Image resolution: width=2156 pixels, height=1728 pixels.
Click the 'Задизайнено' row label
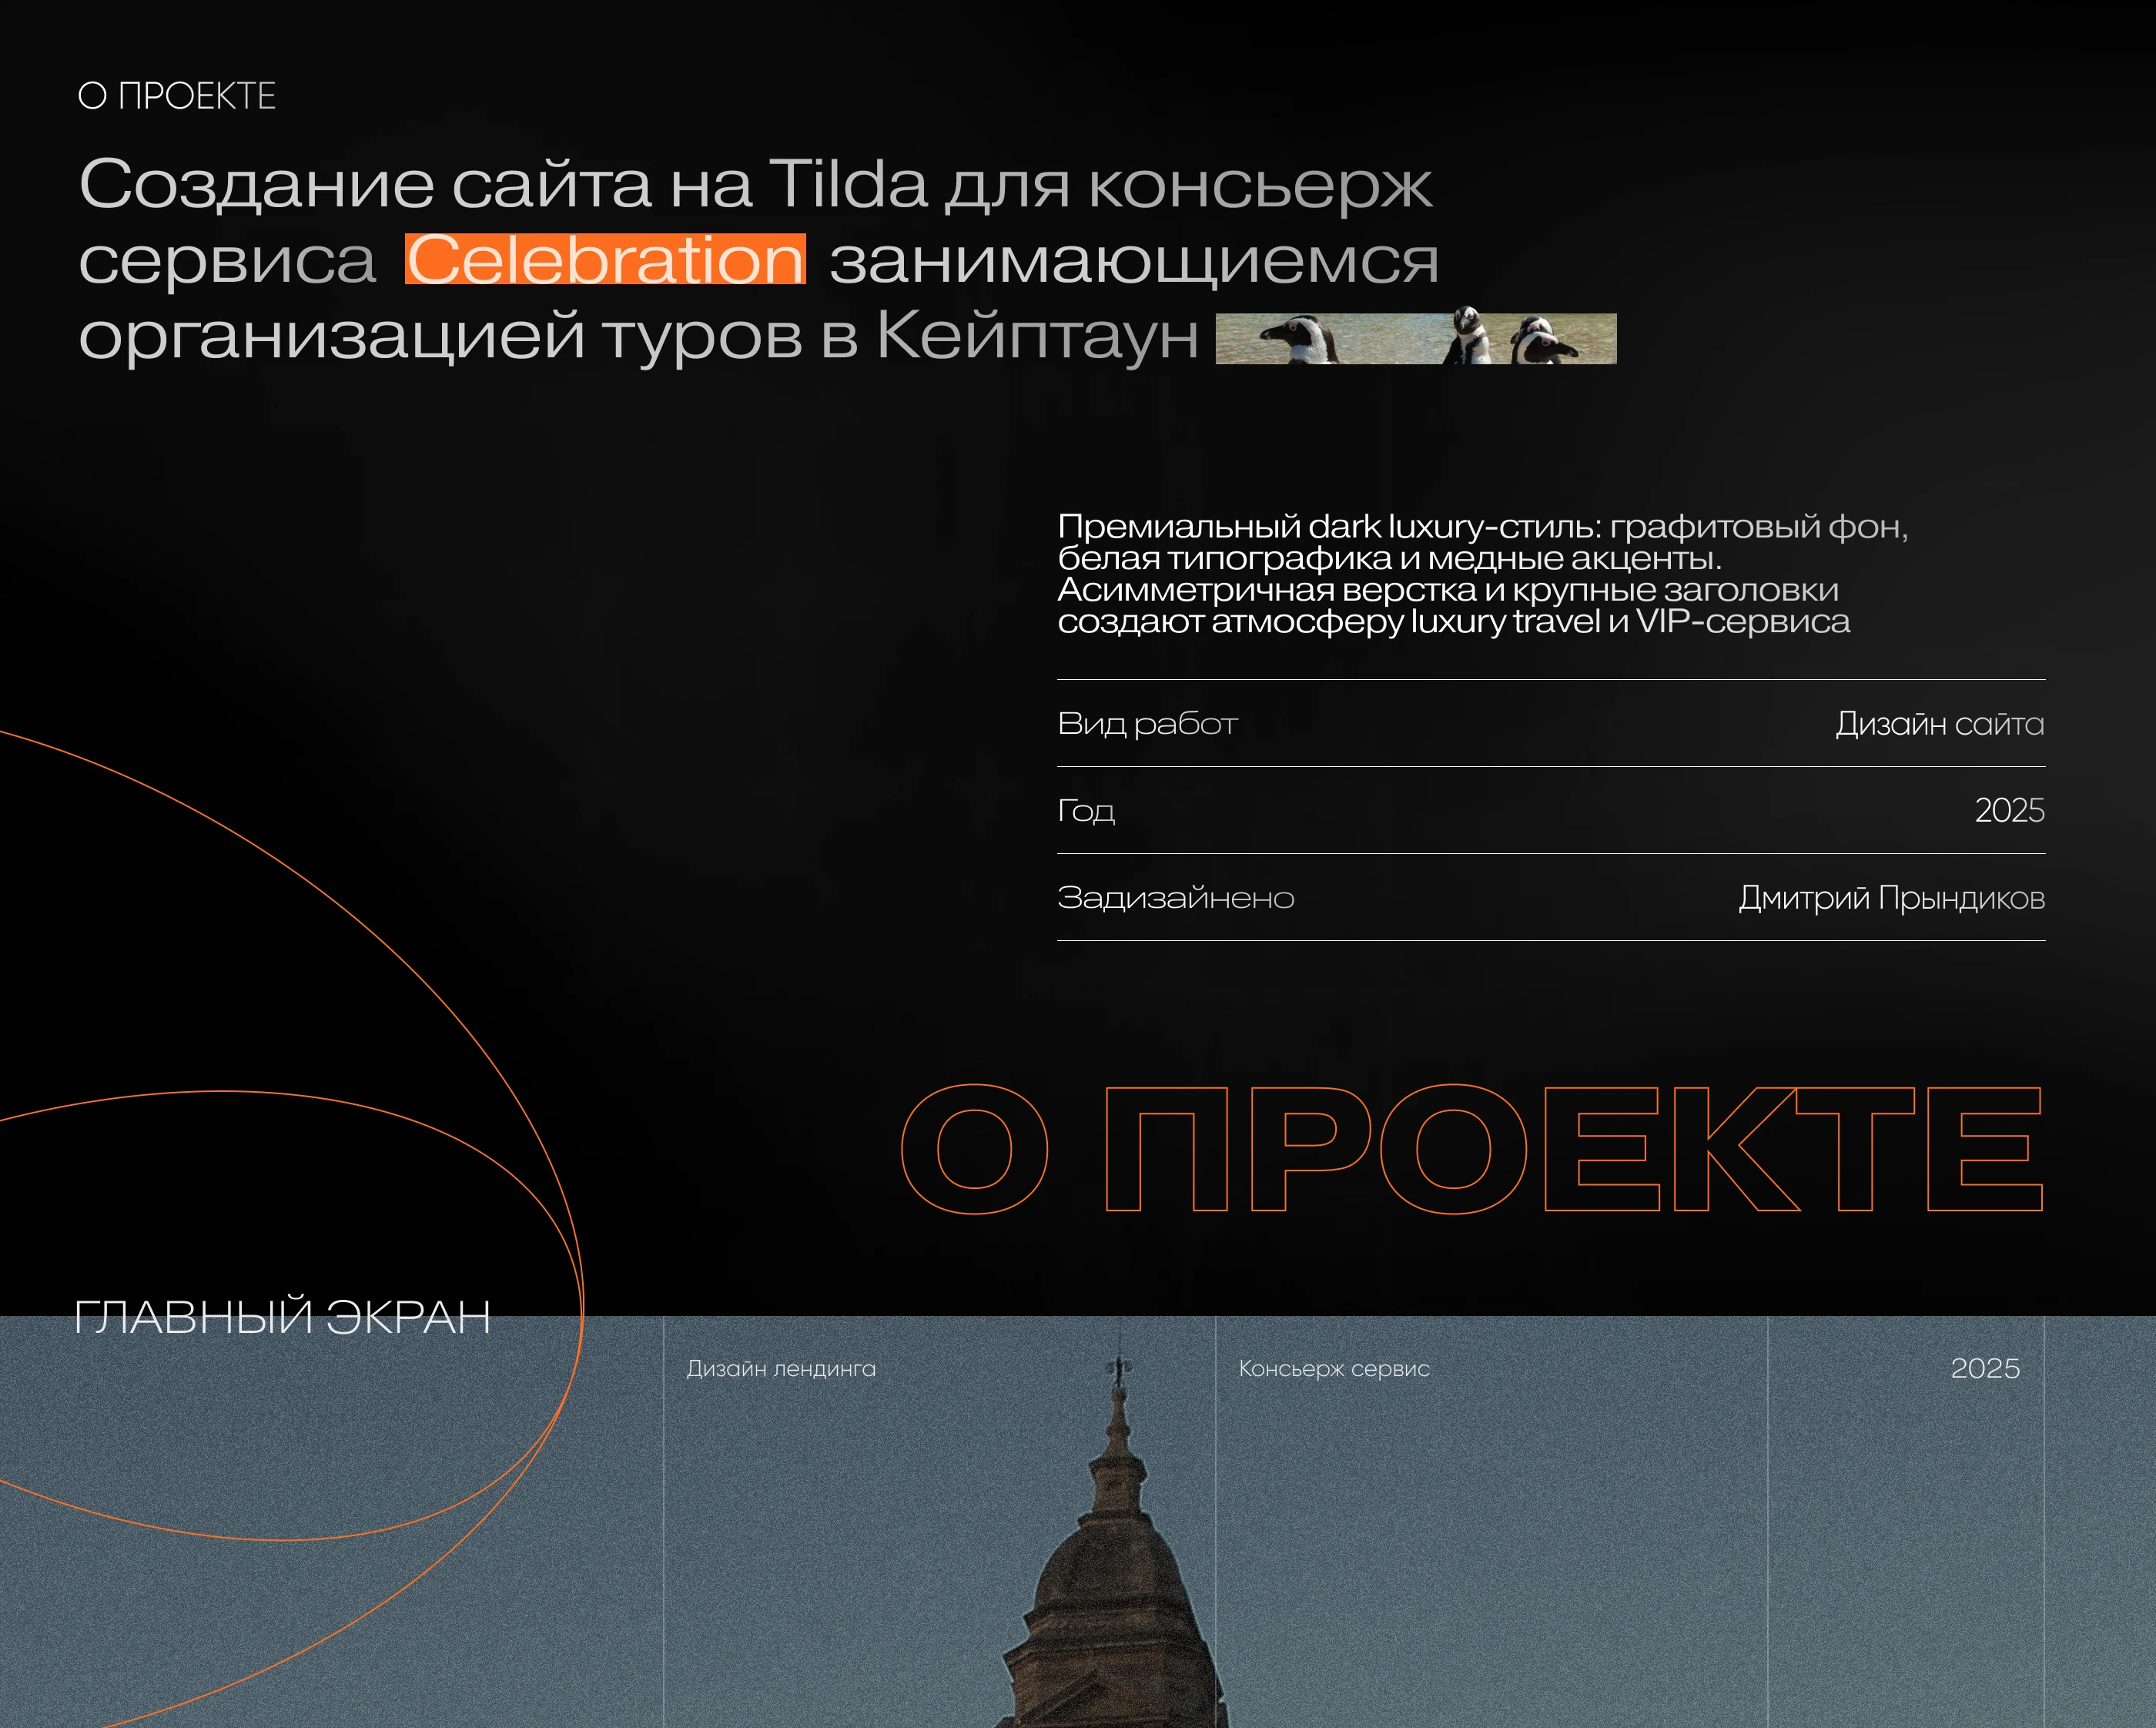tap(1176, 898)
